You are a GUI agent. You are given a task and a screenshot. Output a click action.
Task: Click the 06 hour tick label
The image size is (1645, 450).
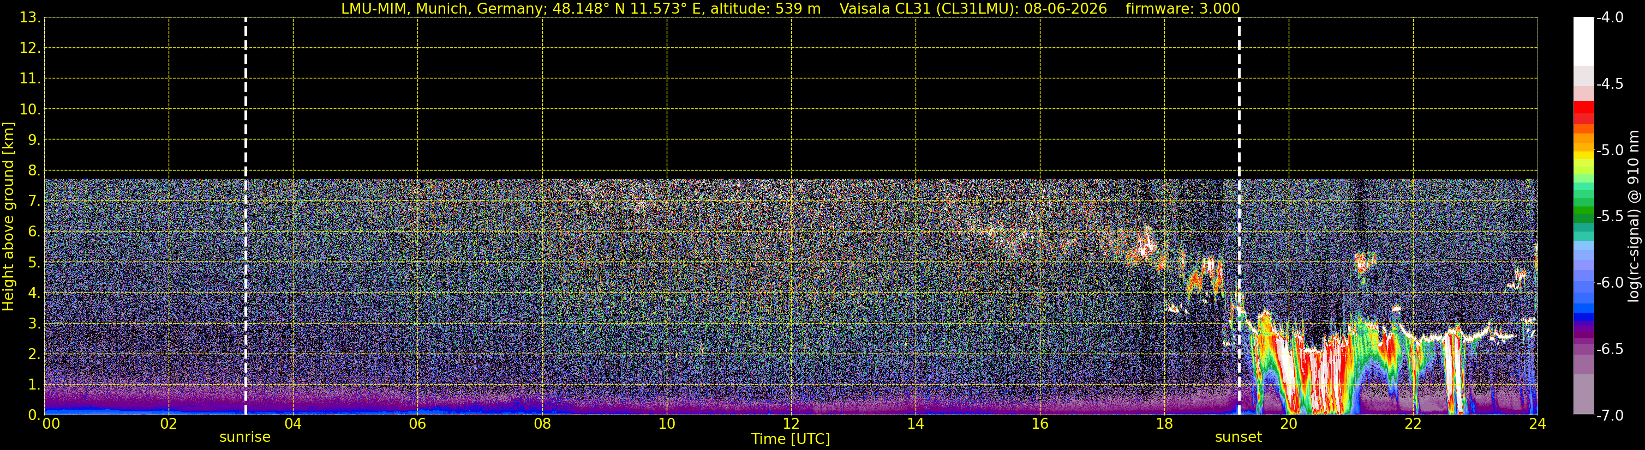(417, 424)
